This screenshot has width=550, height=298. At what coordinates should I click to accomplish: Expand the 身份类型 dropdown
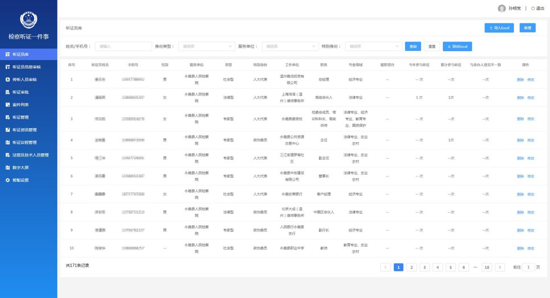(206, 47)
